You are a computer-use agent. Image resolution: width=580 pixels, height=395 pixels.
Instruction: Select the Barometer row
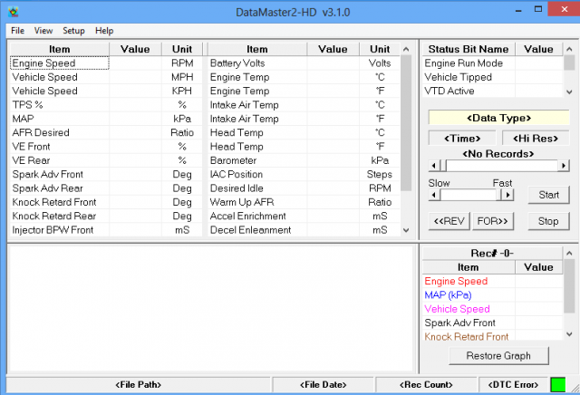pyautogui.click(x=304, y=160)
